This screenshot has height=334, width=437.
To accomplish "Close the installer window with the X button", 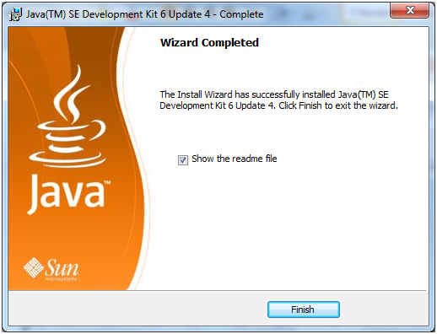I will coord(409,10).
